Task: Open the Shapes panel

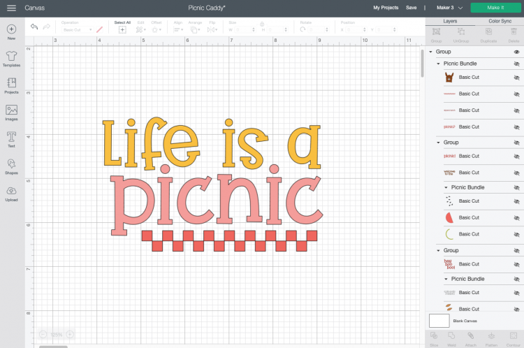Action: point(11,166)
